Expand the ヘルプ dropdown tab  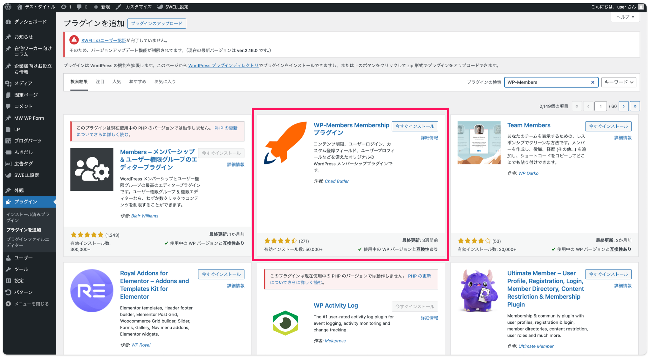tap(625, 17)
